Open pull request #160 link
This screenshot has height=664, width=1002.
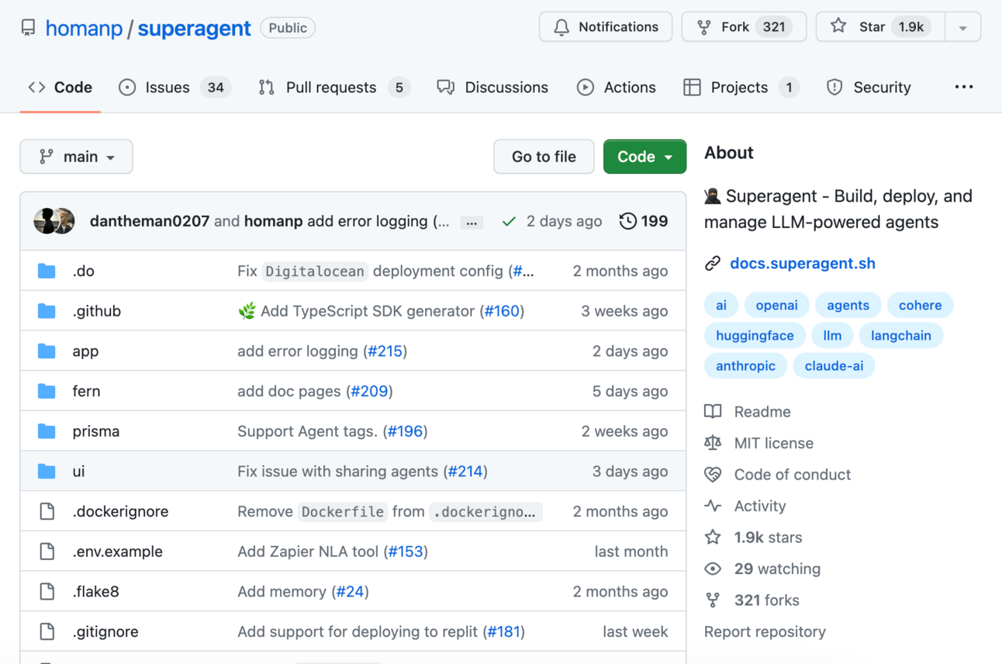coord(502,311)
